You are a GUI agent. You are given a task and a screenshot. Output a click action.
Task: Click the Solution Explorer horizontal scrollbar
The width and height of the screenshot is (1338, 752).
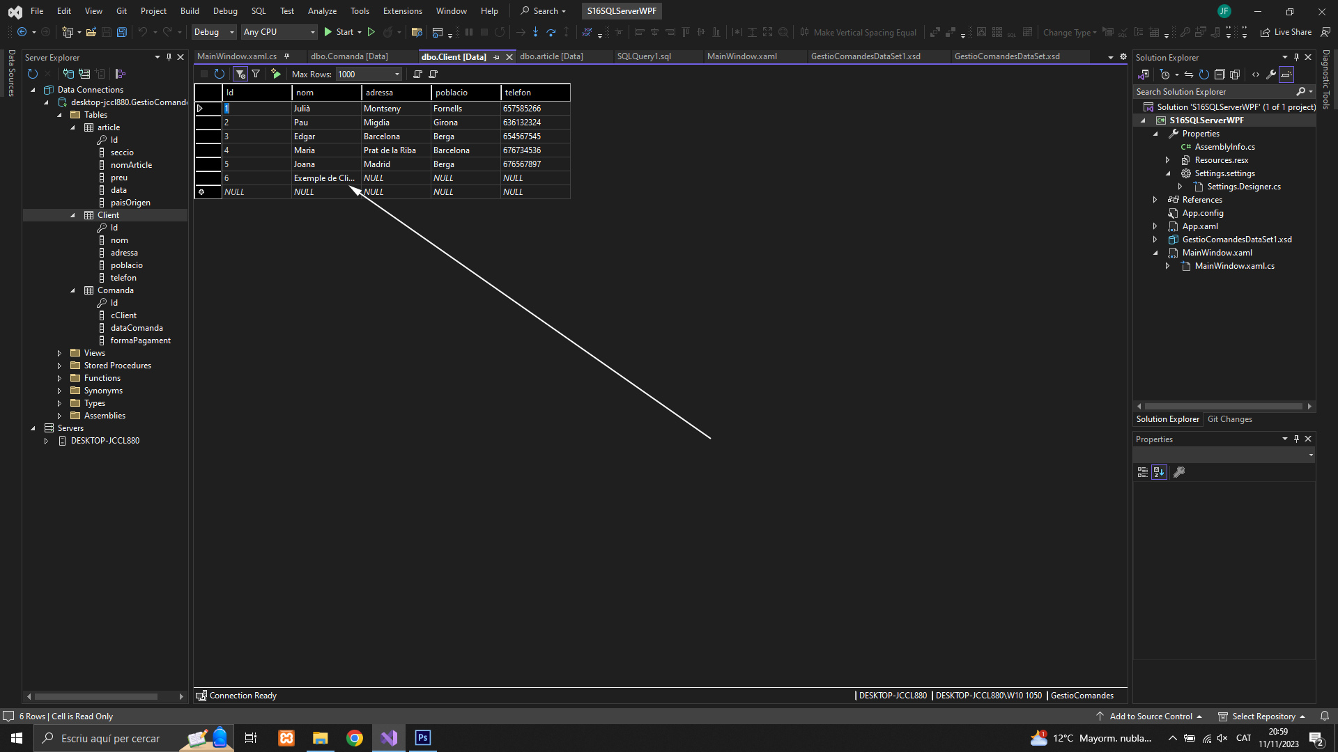[x=1223, y=406]
